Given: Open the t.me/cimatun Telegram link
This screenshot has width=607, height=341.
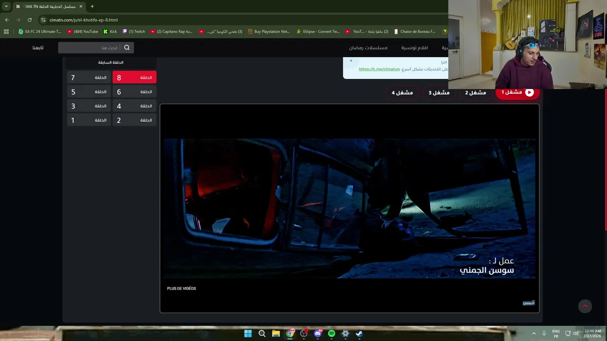Looking at the screenshot, I should (379, 69).
